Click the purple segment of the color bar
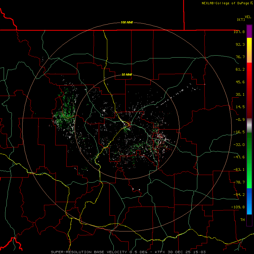 249,31
